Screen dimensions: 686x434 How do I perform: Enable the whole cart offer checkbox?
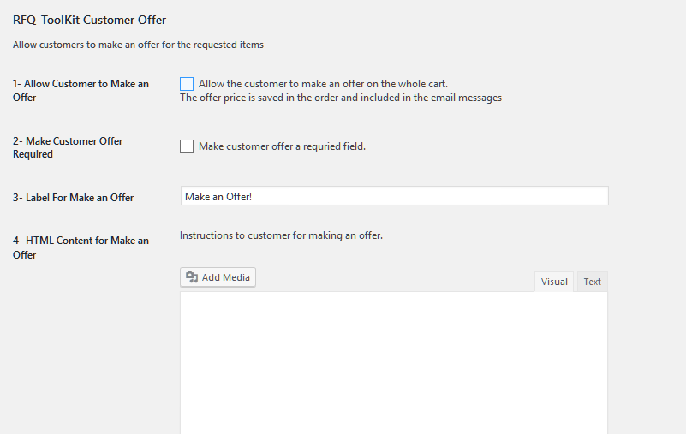[187, 84]
